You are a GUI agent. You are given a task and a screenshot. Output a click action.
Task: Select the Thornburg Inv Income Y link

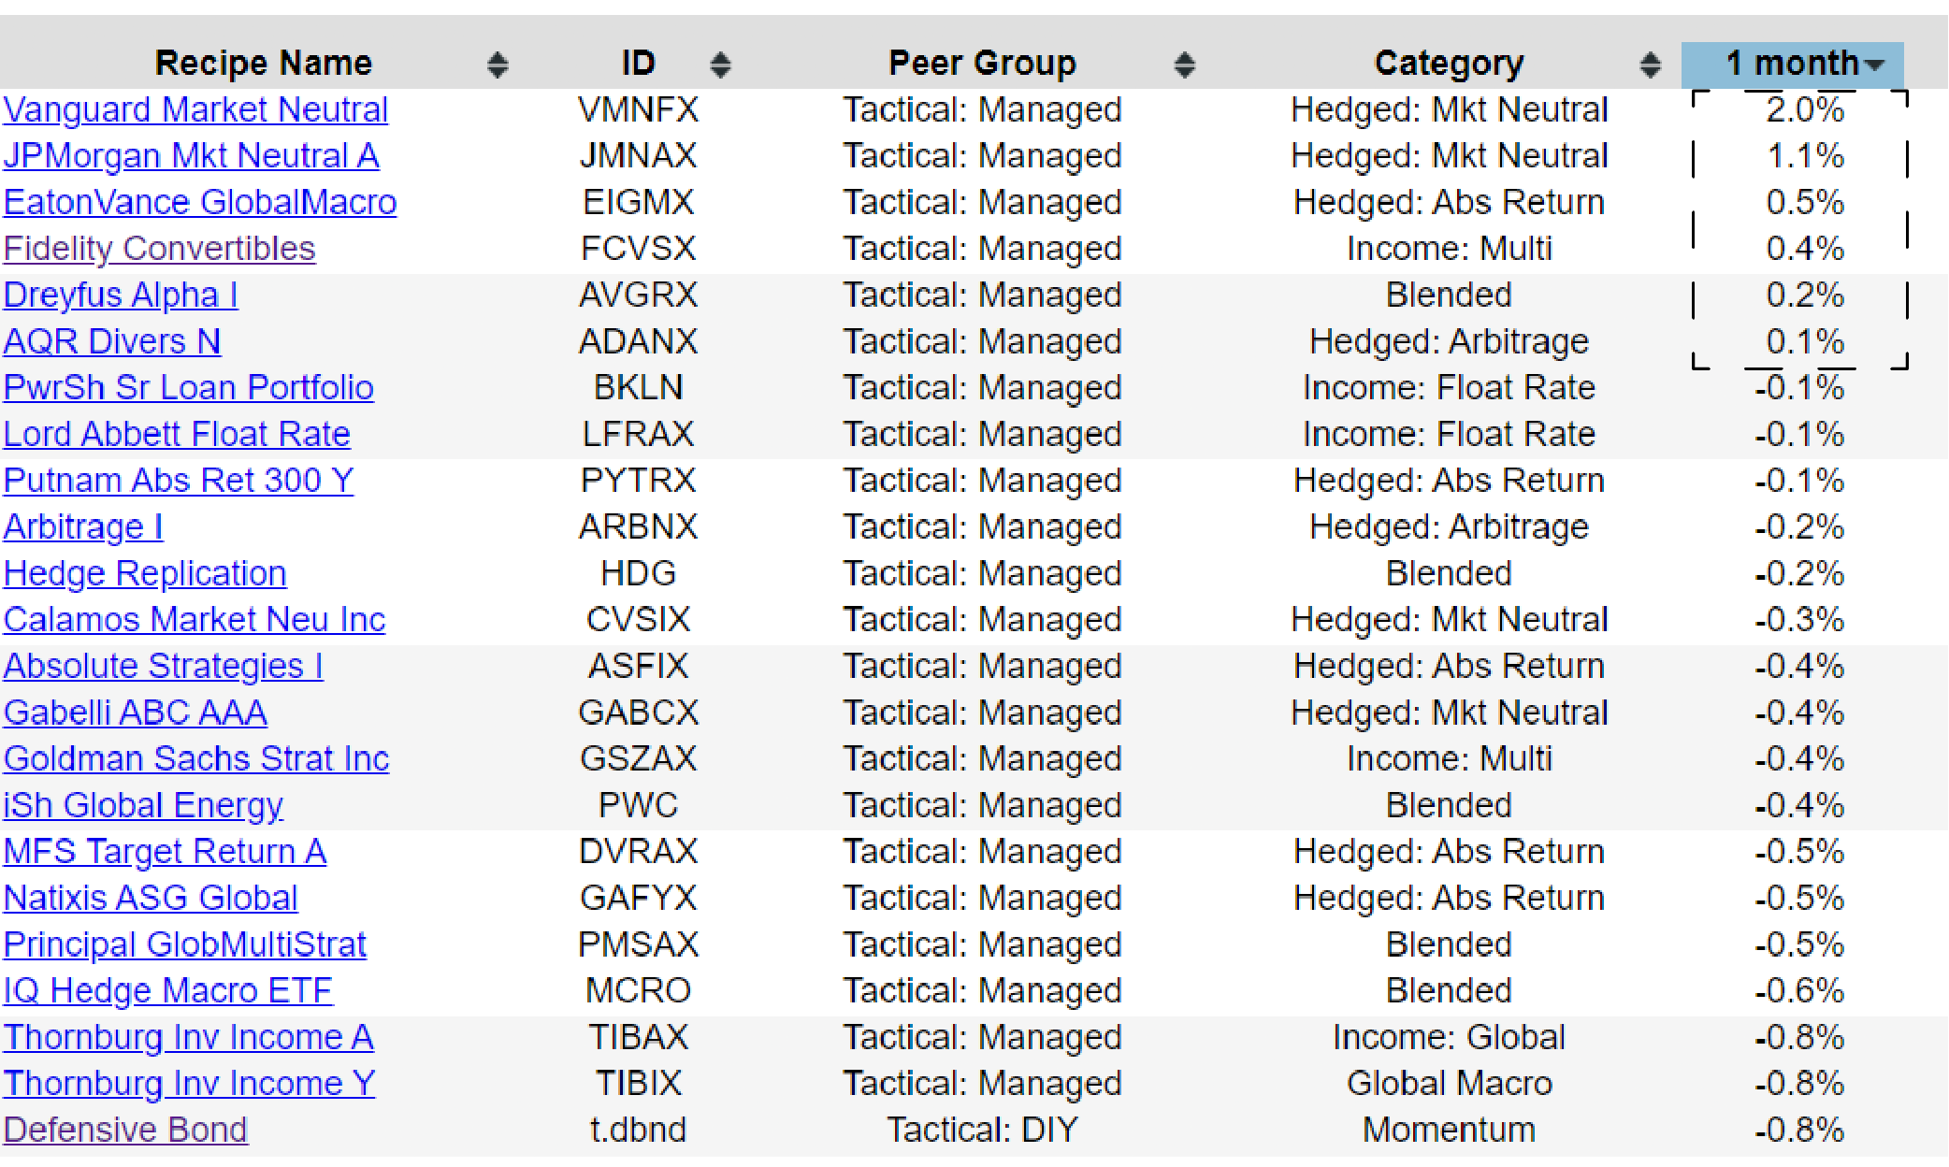(189, 1084)
